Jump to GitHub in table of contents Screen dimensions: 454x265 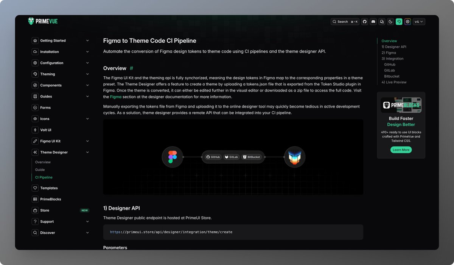(x=390, y=65)
